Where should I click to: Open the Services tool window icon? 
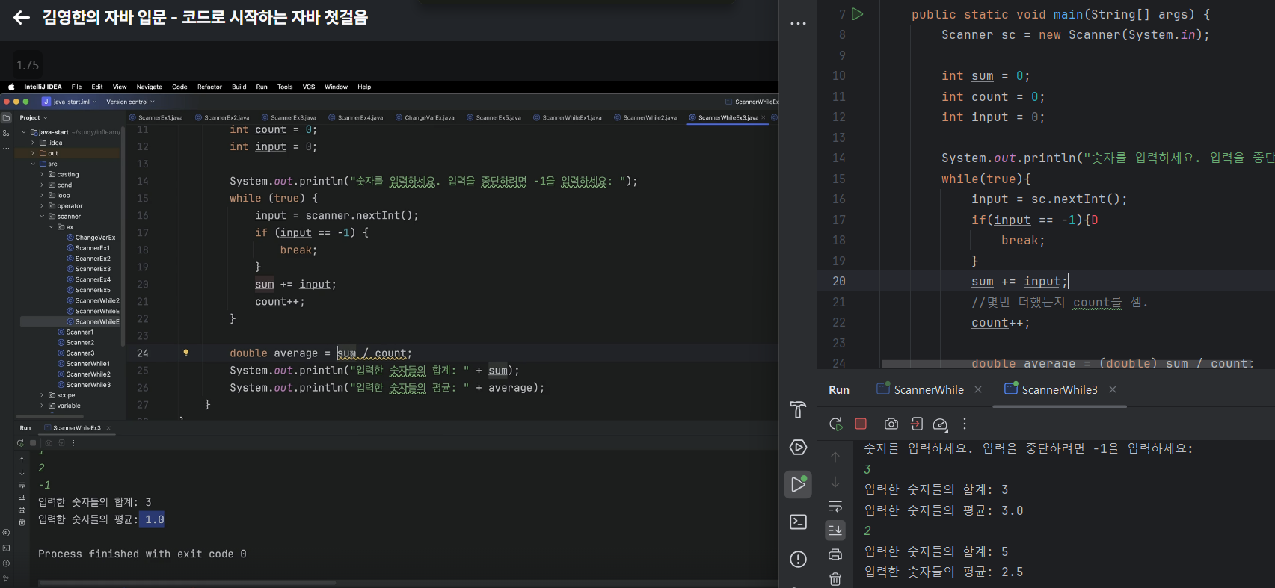[x=798, y=447]
